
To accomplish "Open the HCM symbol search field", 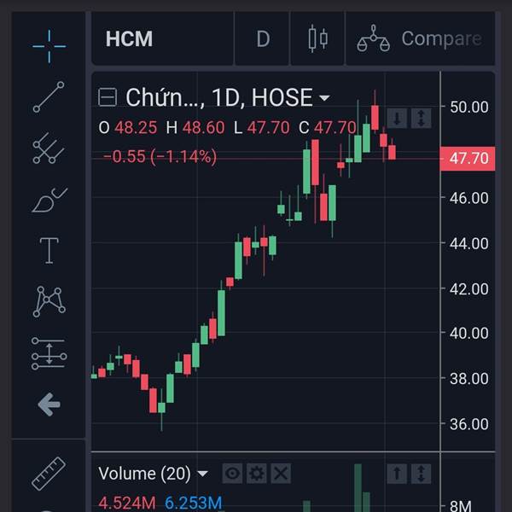I will 162,38.
